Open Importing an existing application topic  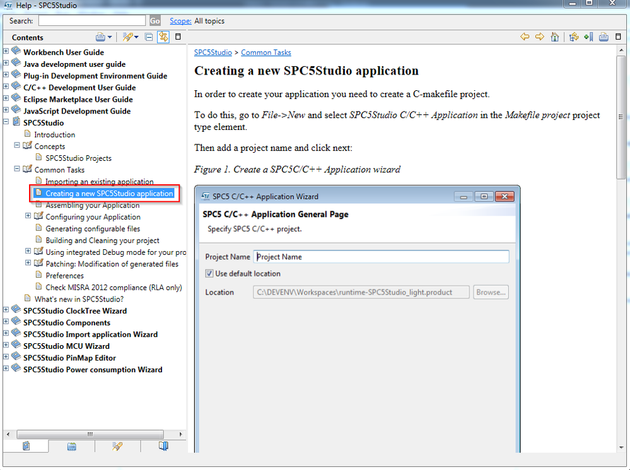(x=99, y=181)
